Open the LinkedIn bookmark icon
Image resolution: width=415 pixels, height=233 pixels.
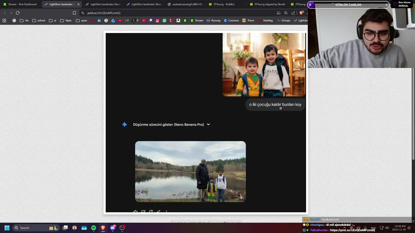tap(99, 20)
